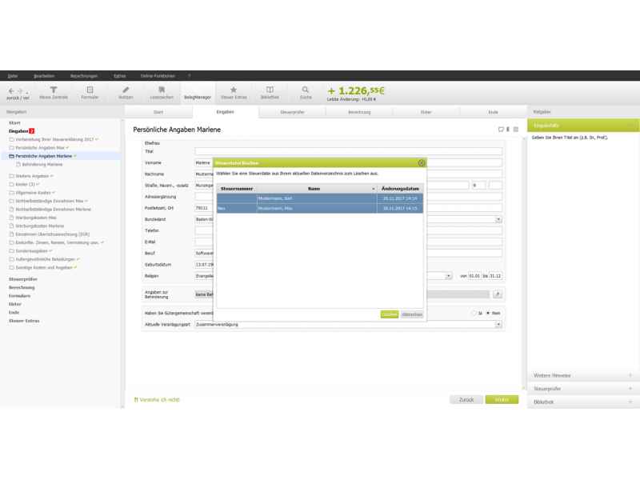The width and height of the screenshot is (640, 480).
Task: Open the Aktuelle Veranlagungsart dropdown
Action: [498, 325]
